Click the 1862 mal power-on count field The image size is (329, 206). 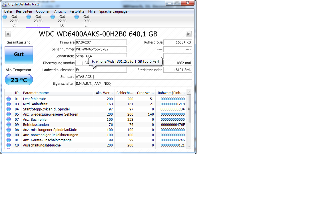pos(178,63)
